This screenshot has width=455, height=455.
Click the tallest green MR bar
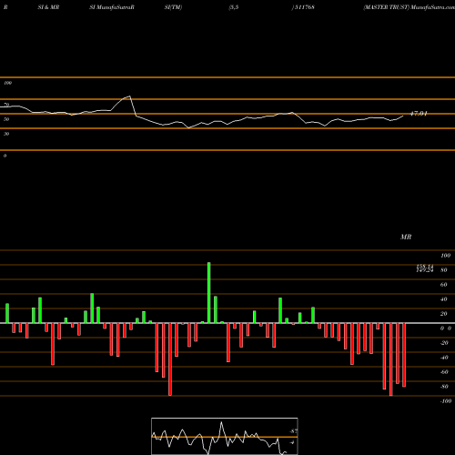pos(209,292)
